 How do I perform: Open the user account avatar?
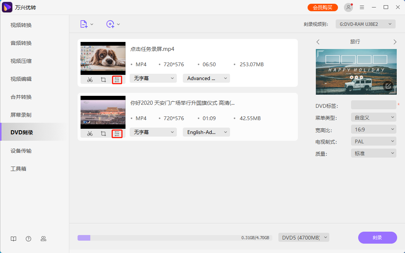[348, 7]
